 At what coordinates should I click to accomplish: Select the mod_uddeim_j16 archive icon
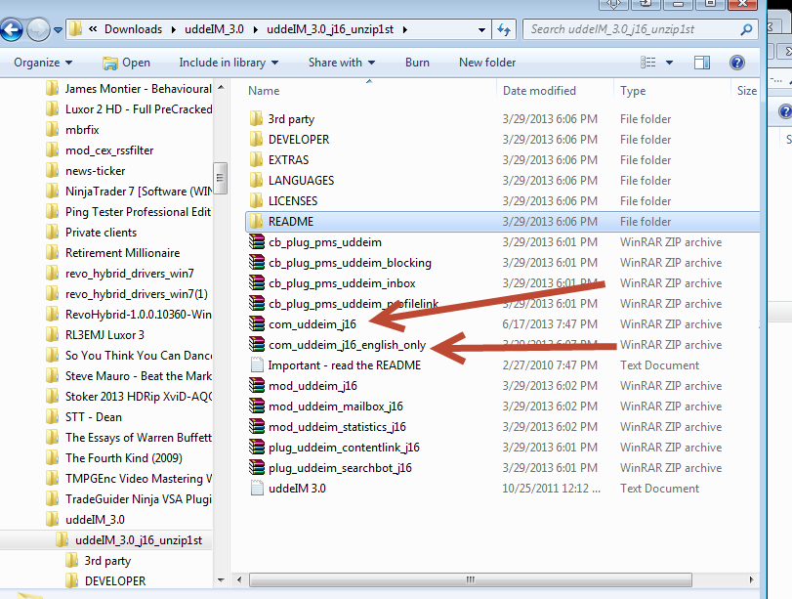(257, 386)
